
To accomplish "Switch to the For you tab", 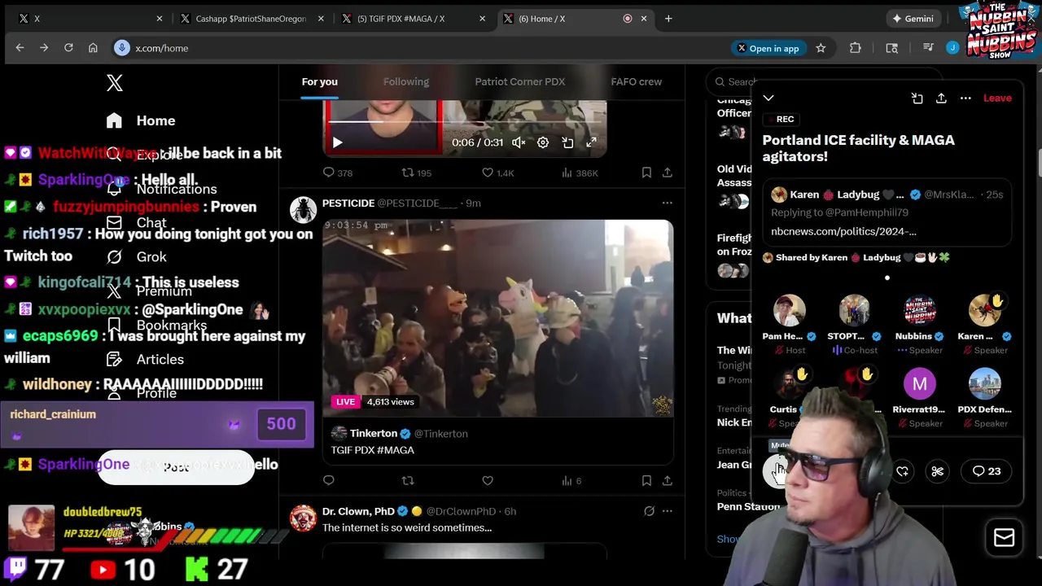I will [x=319, y=82].
